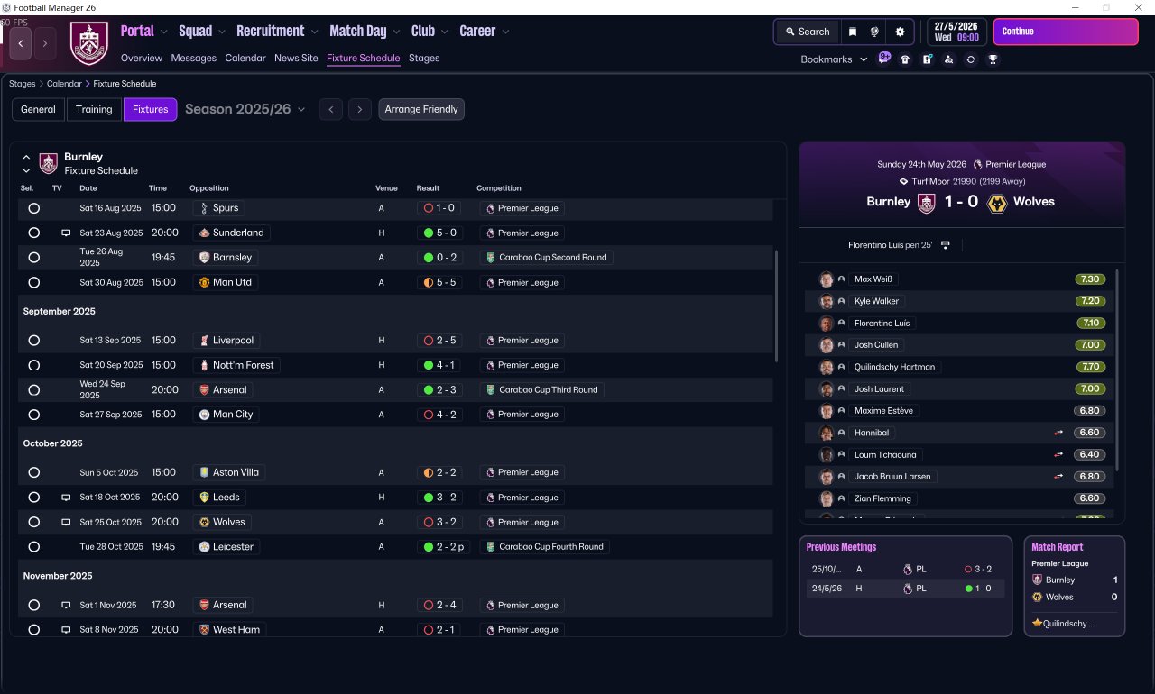
Task: Select the Barnsley fixture radio circle
Action: click(33, 258)
